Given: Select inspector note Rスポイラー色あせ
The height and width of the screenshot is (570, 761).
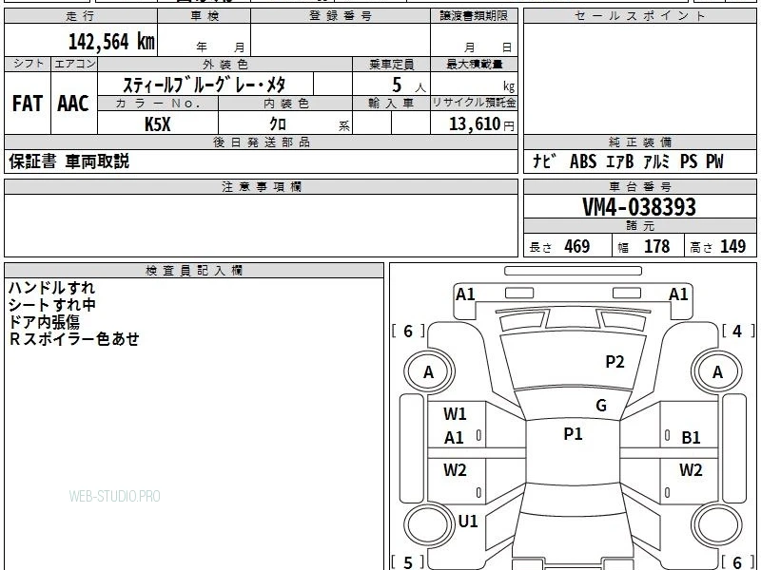Looking at the screenshot, I should (x=74, y=339).
